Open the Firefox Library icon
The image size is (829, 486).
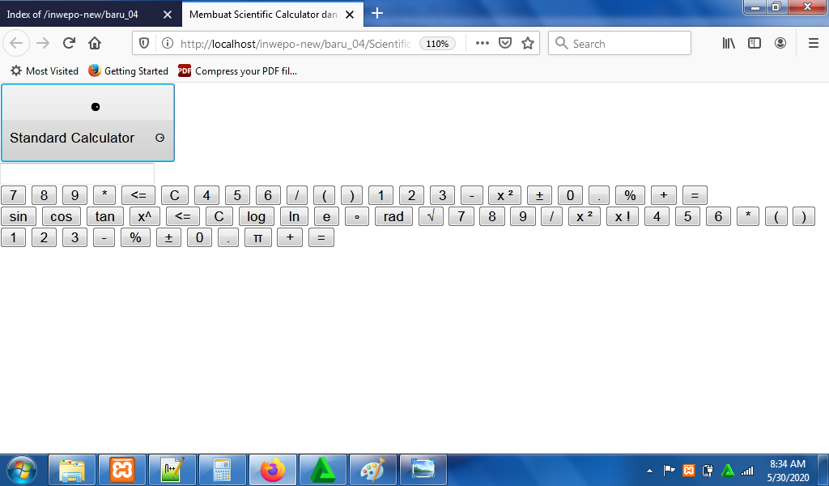point(729,44)
